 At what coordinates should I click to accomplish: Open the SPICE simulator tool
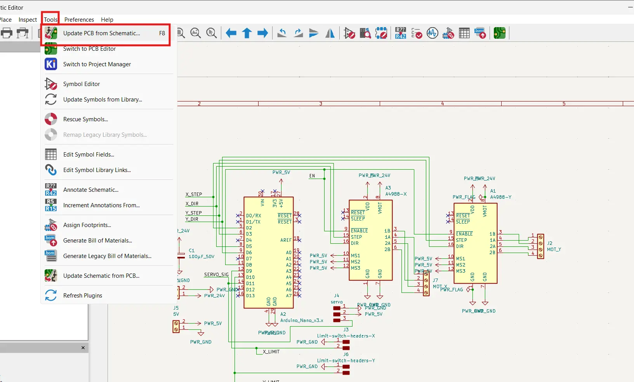(x=432, y=33)
